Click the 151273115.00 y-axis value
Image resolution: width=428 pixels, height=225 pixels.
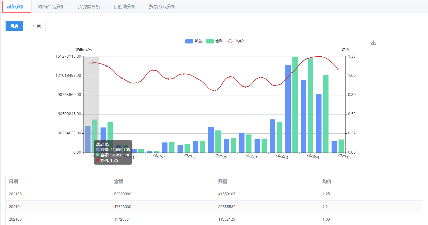[x=68, y=56]
